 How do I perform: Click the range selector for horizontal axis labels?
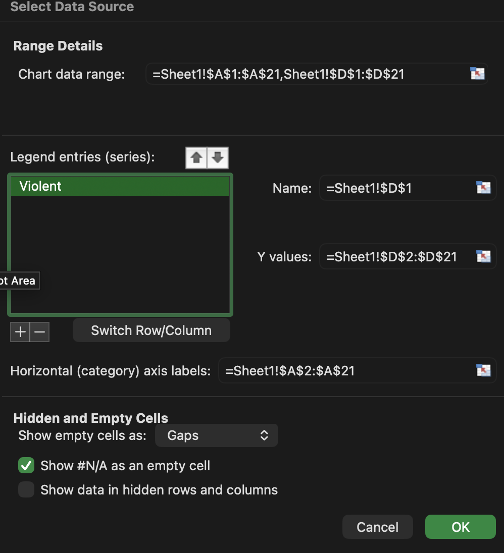(483, 371)
